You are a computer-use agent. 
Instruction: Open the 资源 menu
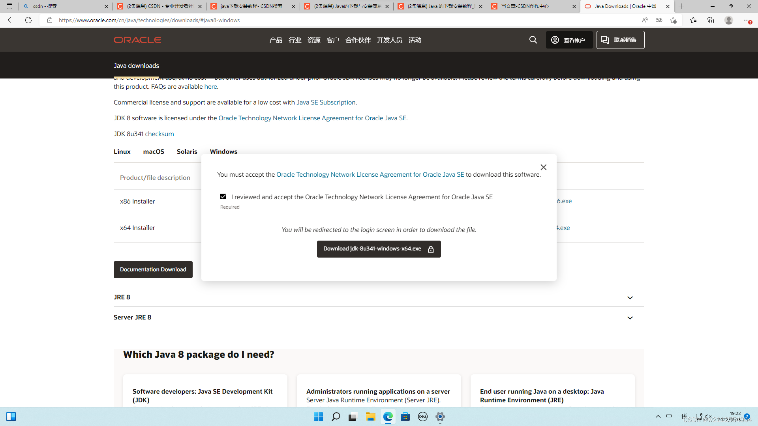click(314, 40)
